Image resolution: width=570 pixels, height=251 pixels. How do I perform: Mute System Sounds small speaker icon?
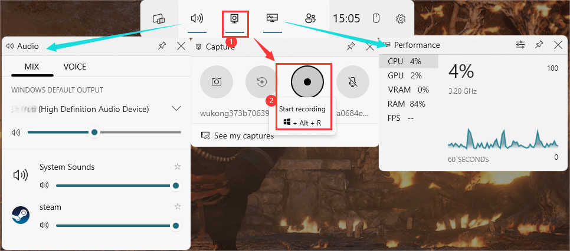click(x=44, y=186)
